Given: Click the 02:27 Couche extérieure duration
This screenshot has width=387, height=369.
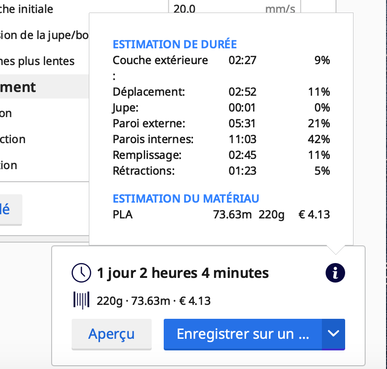Looking at the screenshot, I should tap(242, 60).
